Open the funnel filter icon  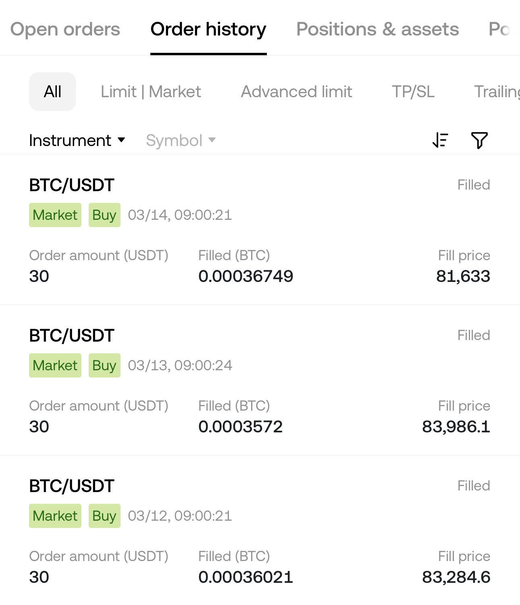479,140
